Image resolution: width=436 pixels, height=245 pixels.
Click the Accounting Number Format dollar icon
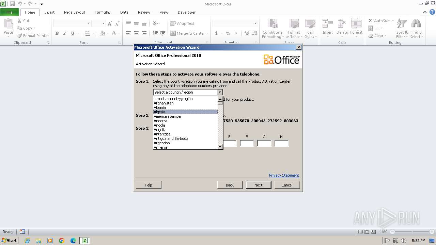(216, 33)
